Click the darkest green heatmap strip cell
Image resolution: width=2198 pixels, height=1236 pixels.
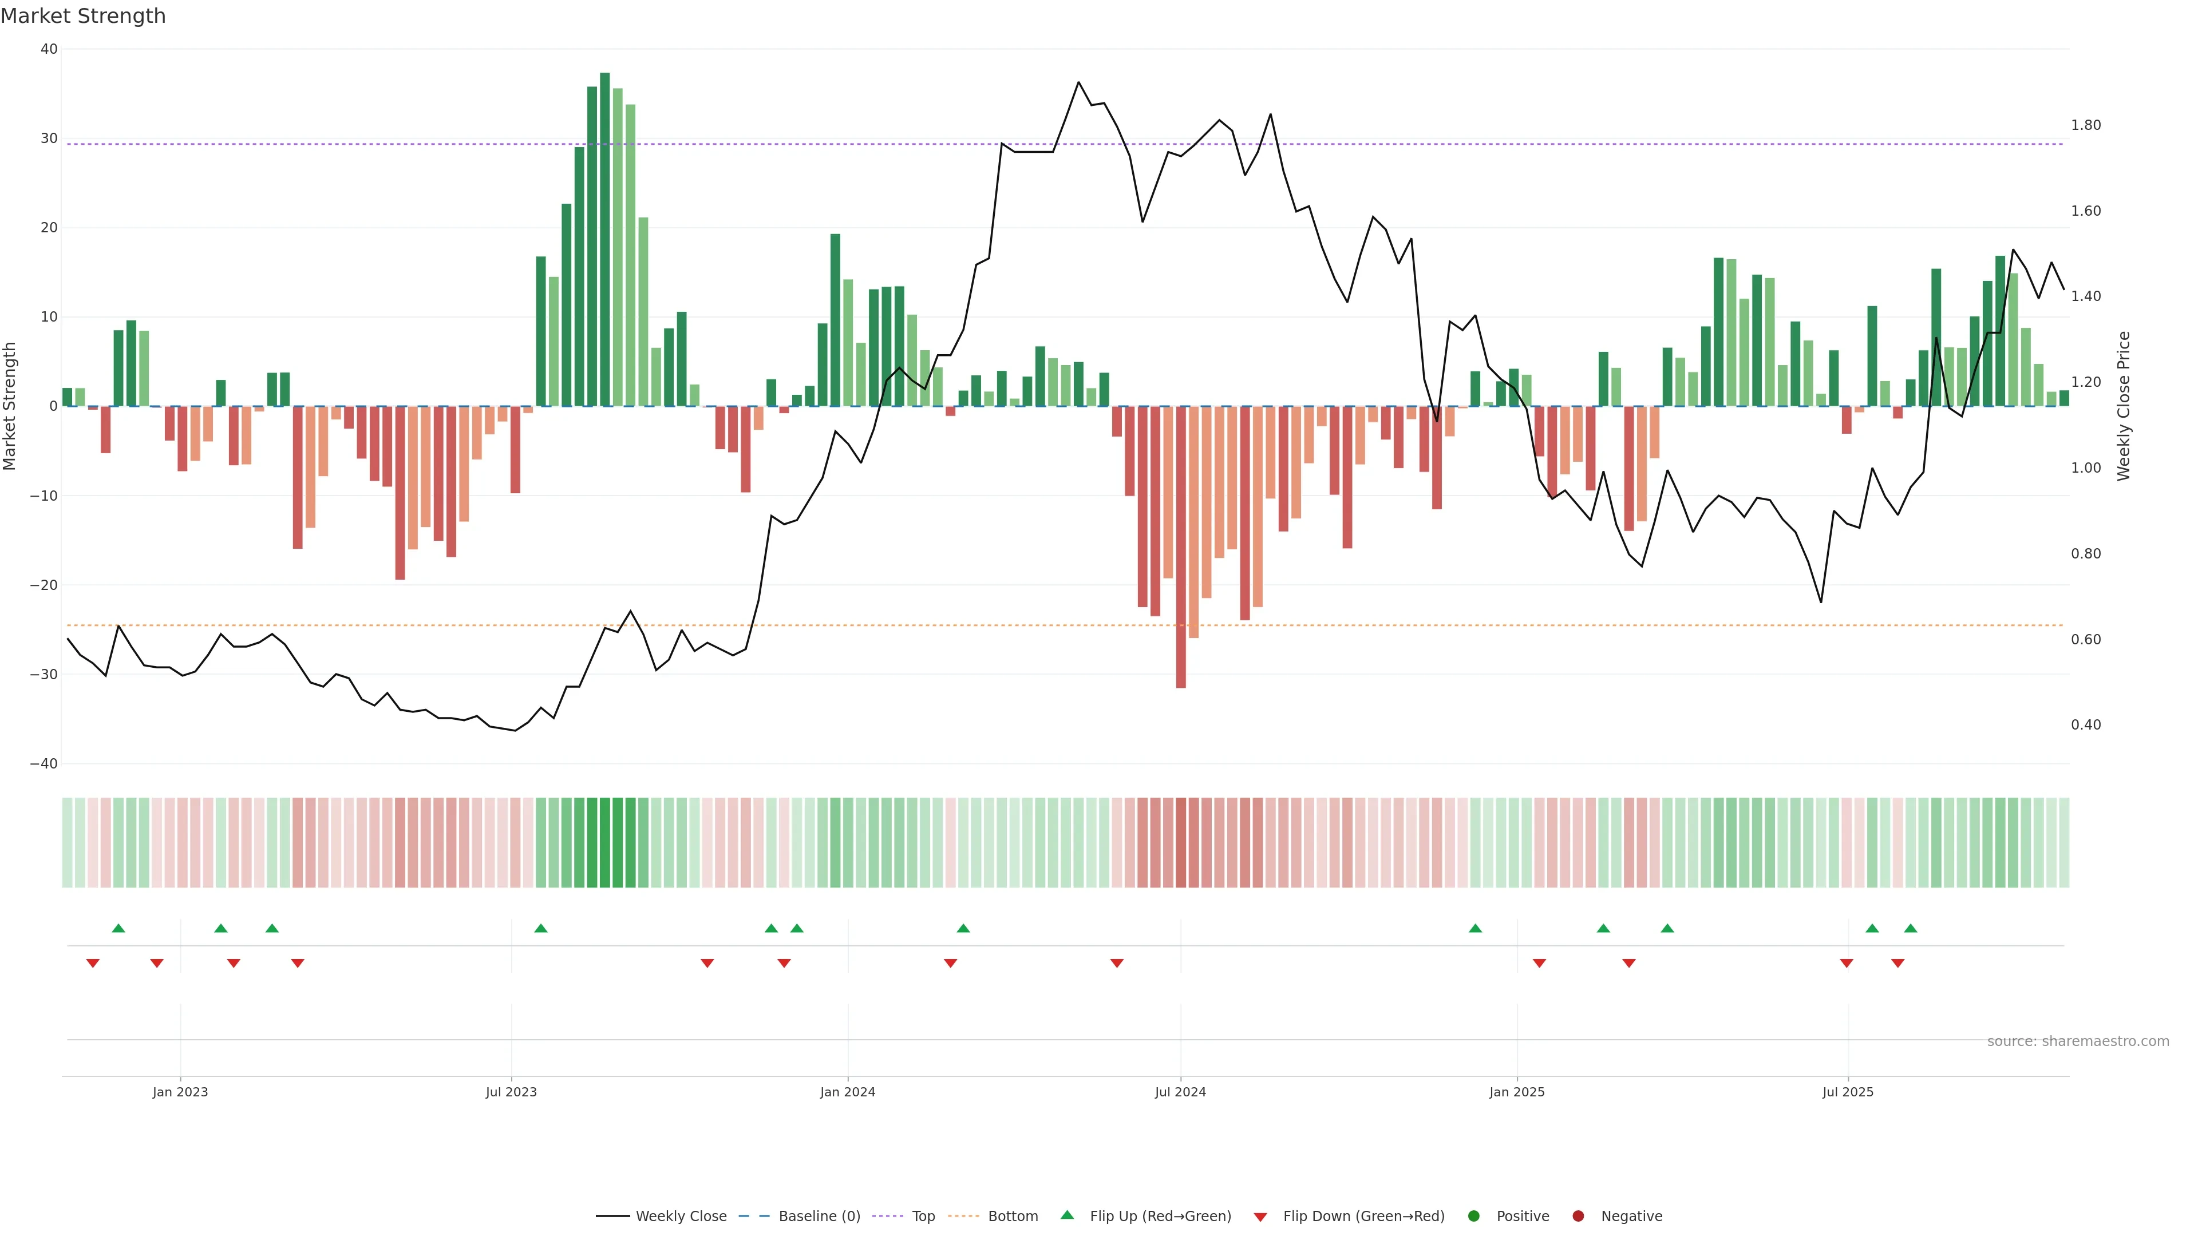(x=605, y=843)
